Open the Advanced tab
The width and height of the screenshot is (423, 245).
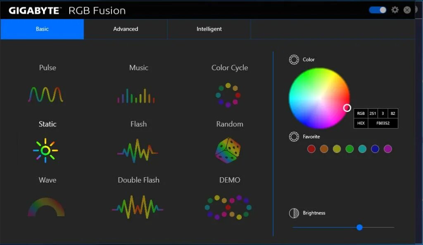[x=126, y=29]
